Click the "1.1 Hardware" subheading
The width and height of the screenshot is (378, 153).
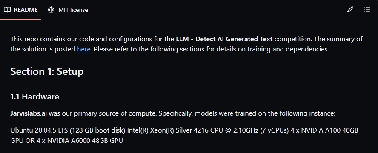[x=35, y=97]
